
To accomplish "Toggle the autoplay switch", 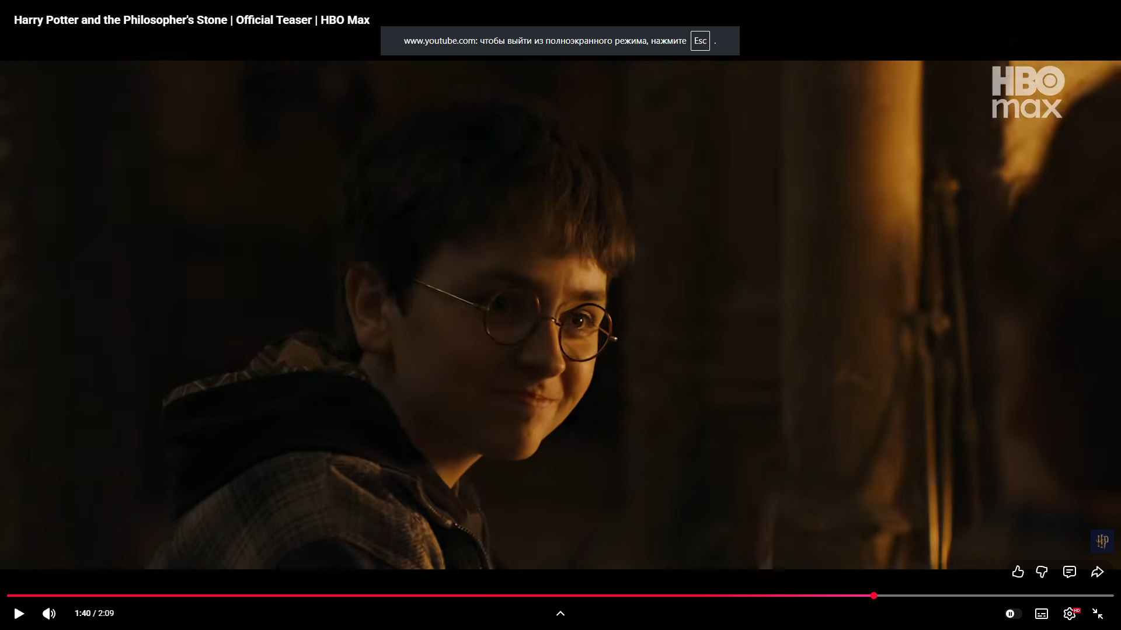I will [1013, 613].
